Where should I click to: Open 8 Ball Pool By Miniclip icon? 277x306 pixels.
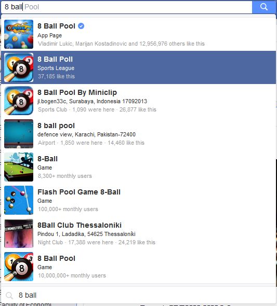click(19, 101)
